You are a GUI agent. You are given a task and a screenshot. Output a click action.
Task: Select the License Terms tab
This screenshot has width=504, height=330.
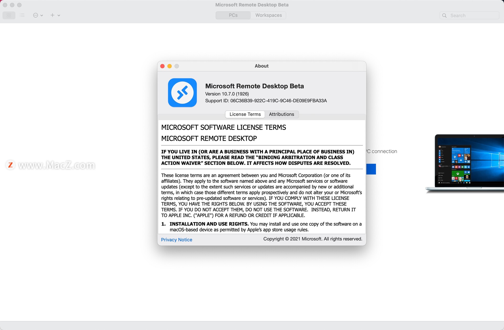(245, 114)
